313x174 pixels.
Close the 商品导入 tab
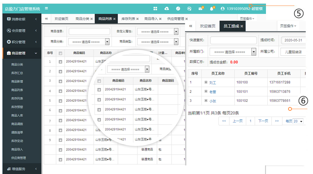[x=160, y=19]
